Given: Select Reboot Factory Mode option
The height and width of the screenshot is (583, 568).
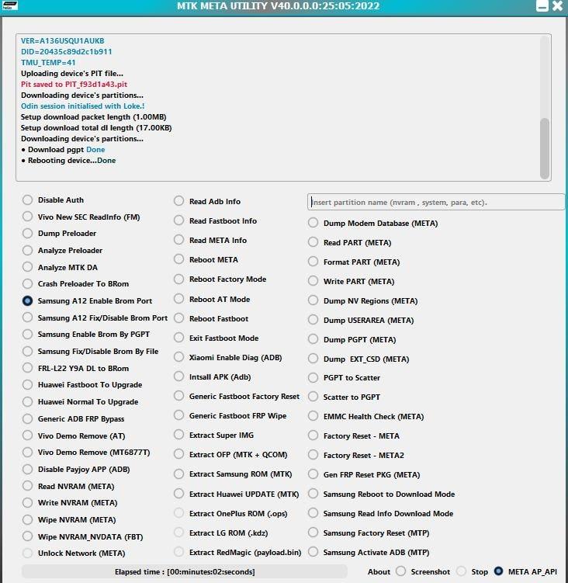Looking at the screenshot, I should click(178, 279).
